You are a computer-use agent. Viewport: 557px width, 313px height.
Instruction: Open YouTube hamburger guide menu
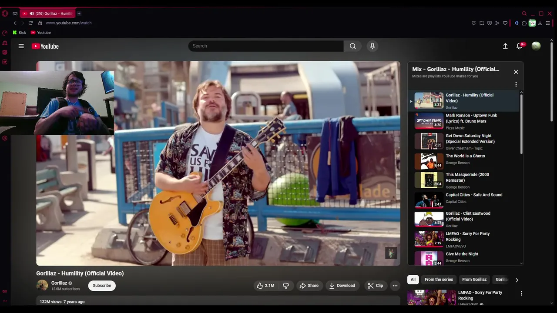coord(21,46)
